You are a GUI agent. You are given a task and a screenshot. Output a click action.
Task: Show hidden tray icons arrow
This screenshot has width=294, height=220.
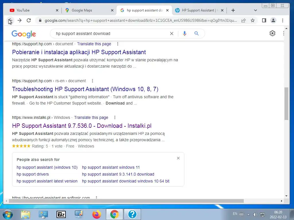click(x=248, y=215)
